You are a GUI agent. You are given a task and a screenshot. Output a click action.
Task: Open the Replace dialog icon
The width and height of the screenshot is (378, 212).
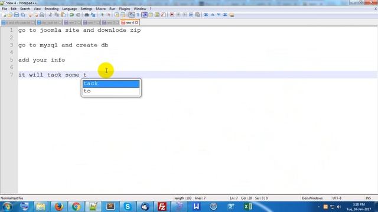coord(93,15)
